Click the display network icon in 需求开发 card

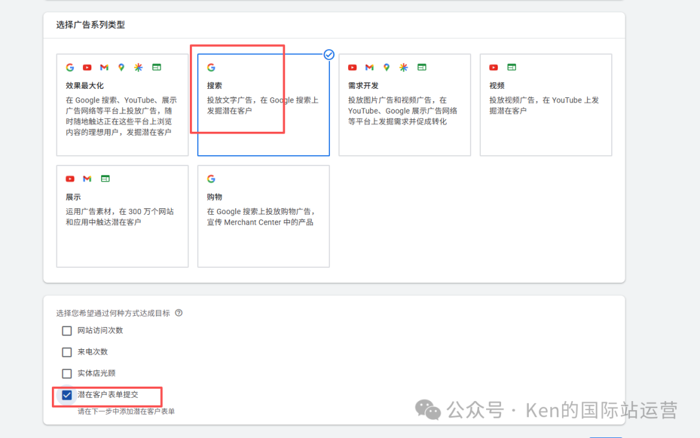[421, 67]
